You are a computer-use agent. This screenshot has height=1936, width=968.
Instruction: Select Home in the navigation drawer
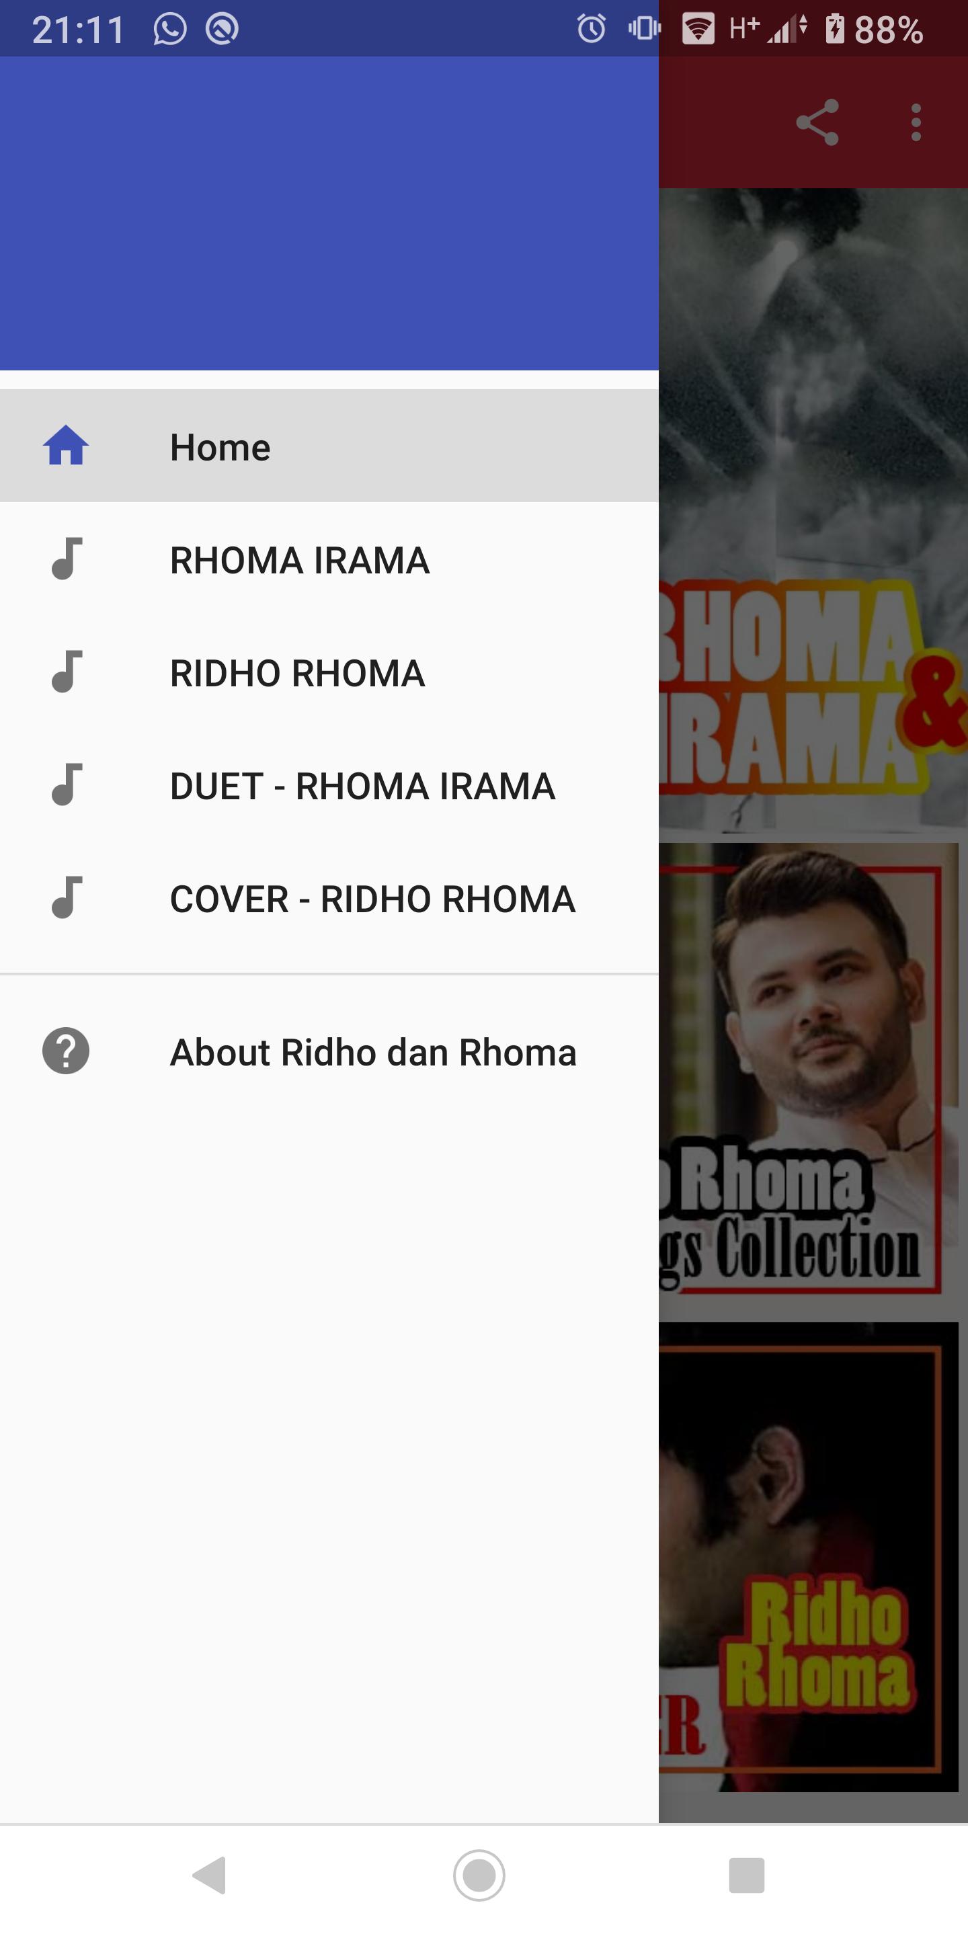coord(329,446)
